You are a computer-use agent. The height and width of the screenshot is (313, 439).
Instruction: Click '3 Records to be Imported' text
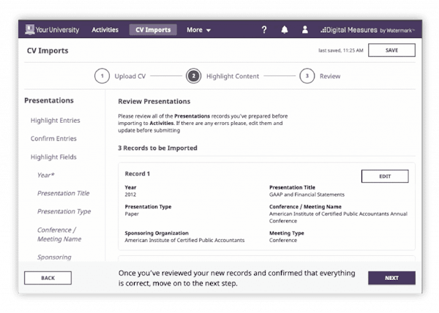[x=157, y=148]
